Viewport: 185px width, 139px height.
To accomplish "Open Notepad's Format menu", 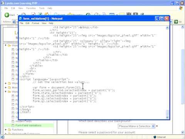I will tap(35, 23).
